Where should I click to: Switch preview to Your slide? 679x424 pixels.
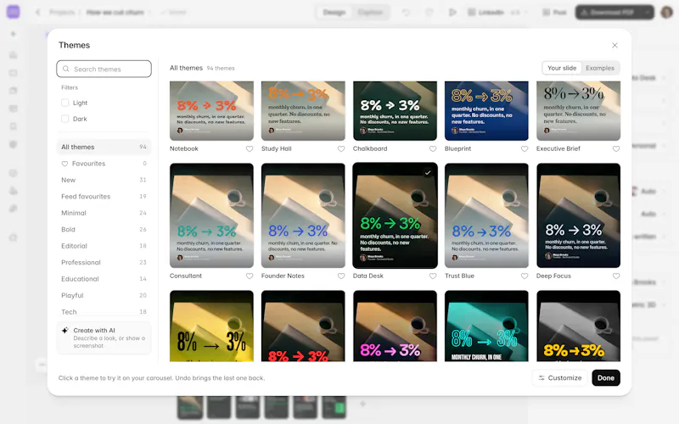562,68
